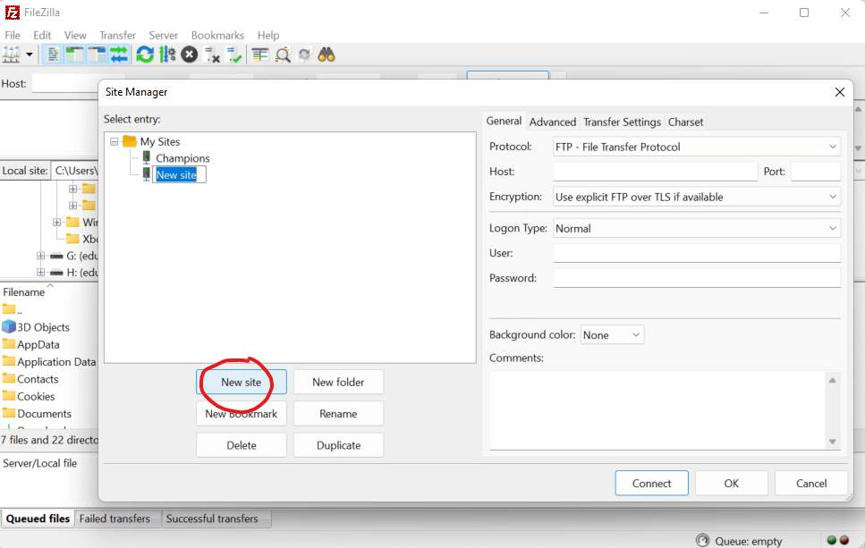The image size is (865, 548).
Task: Click the Rename button
Action: (338, 414)
